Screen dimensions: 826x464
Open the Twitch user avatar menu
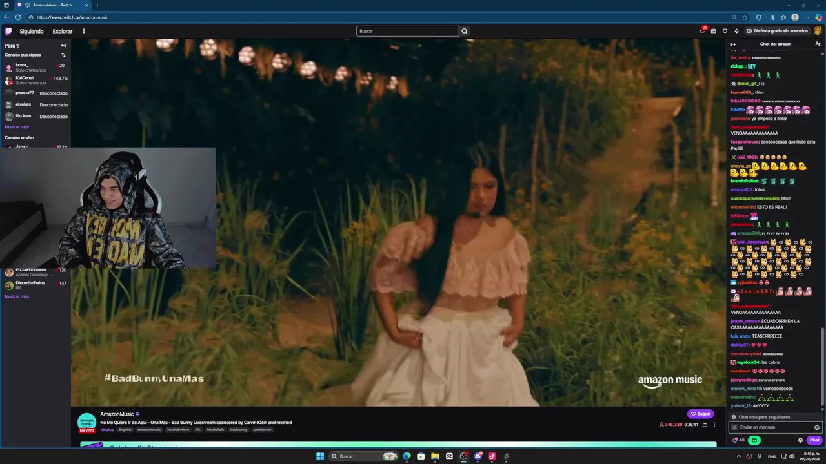coord(818,31)
